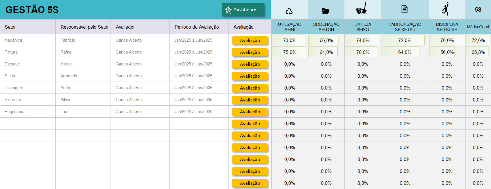Screen dimensions: 491x189
Task: Click Avaliação button in the Estoque row
Action: tap(250, 64)
